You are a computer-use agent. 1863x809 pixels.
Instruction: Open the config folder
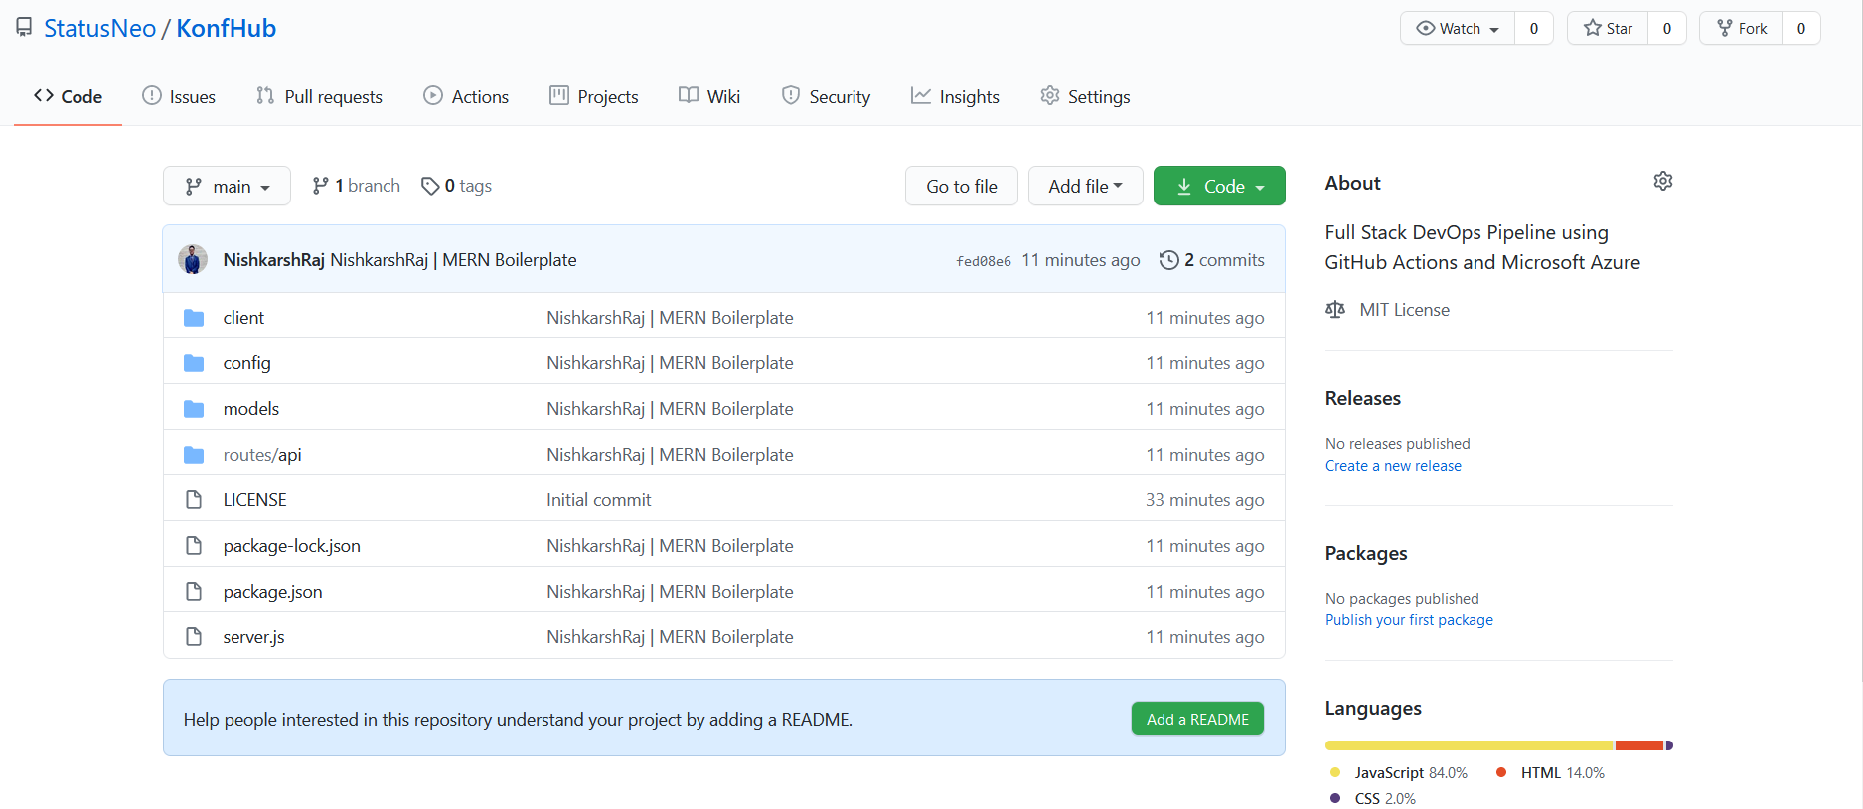[246, 363]
